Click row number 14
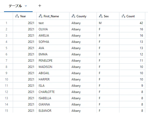 7,104
